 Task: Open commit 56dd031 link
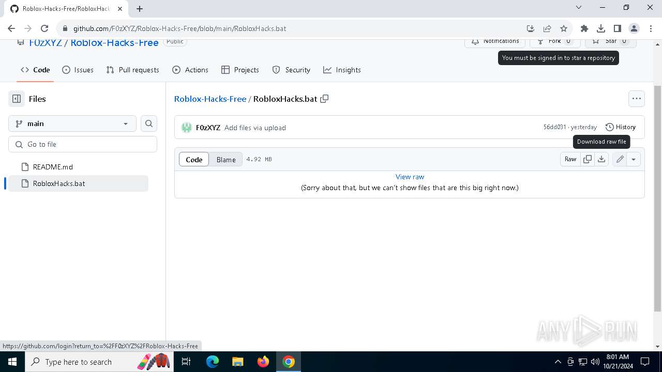[x=554, y=127]
